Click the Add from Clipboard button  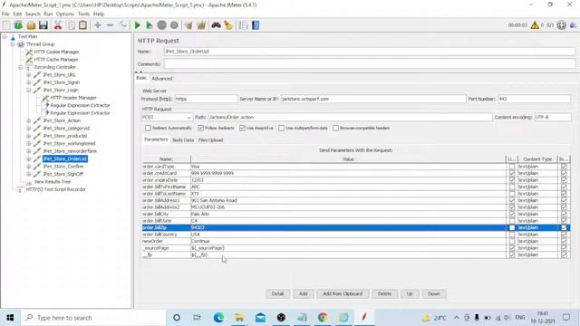pos(343,293)
